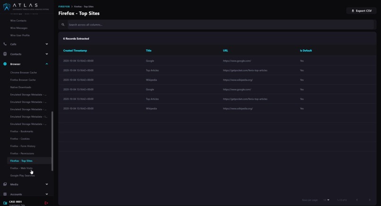Click the Browser globe icon
This screenshot has width=381, height=206.
coord(5,64)
